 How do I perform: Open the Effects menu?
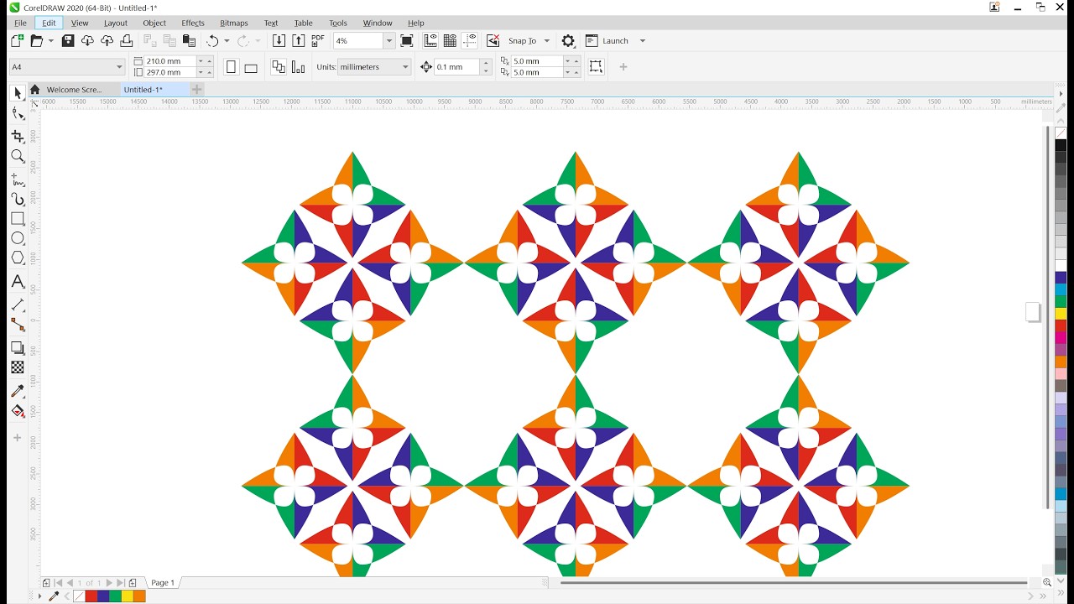click(x=193, y=23)
